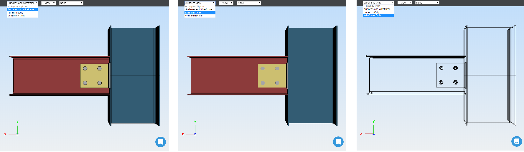Open None dropdown in left panel
Screen dimensions: 524x152
(71, 3)
